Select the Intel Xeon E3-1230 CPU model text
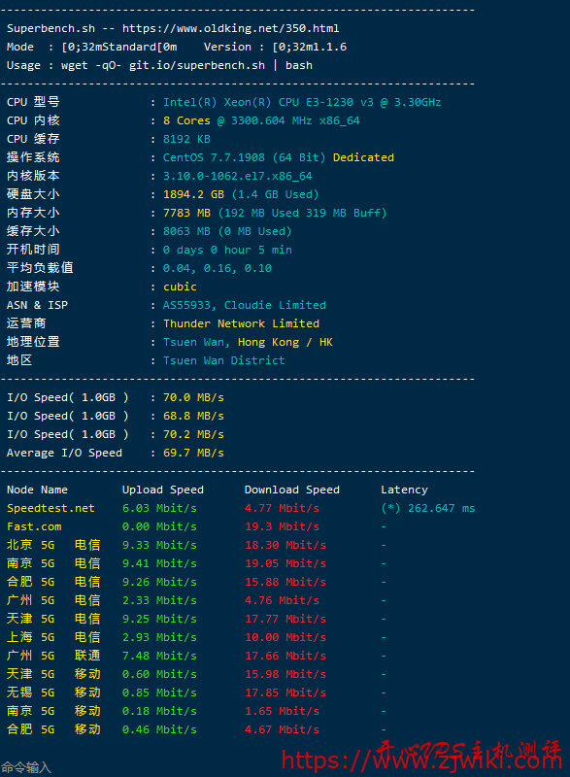This screenshot has width=570, height=777. (302, 102)
